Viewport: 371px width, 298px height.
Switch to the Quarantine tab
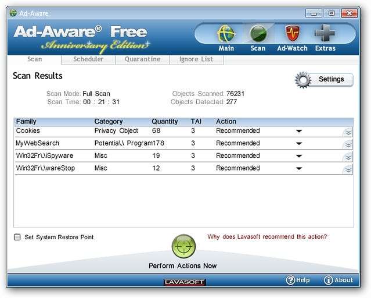click(142, 59)
